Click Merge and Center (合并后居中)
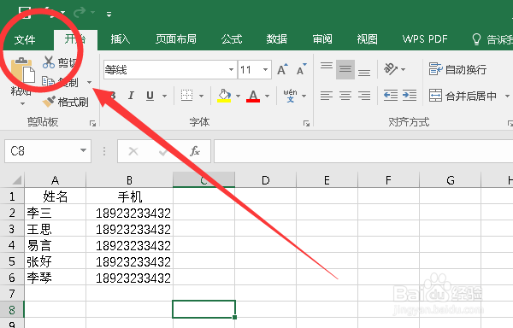 point(463,96)
